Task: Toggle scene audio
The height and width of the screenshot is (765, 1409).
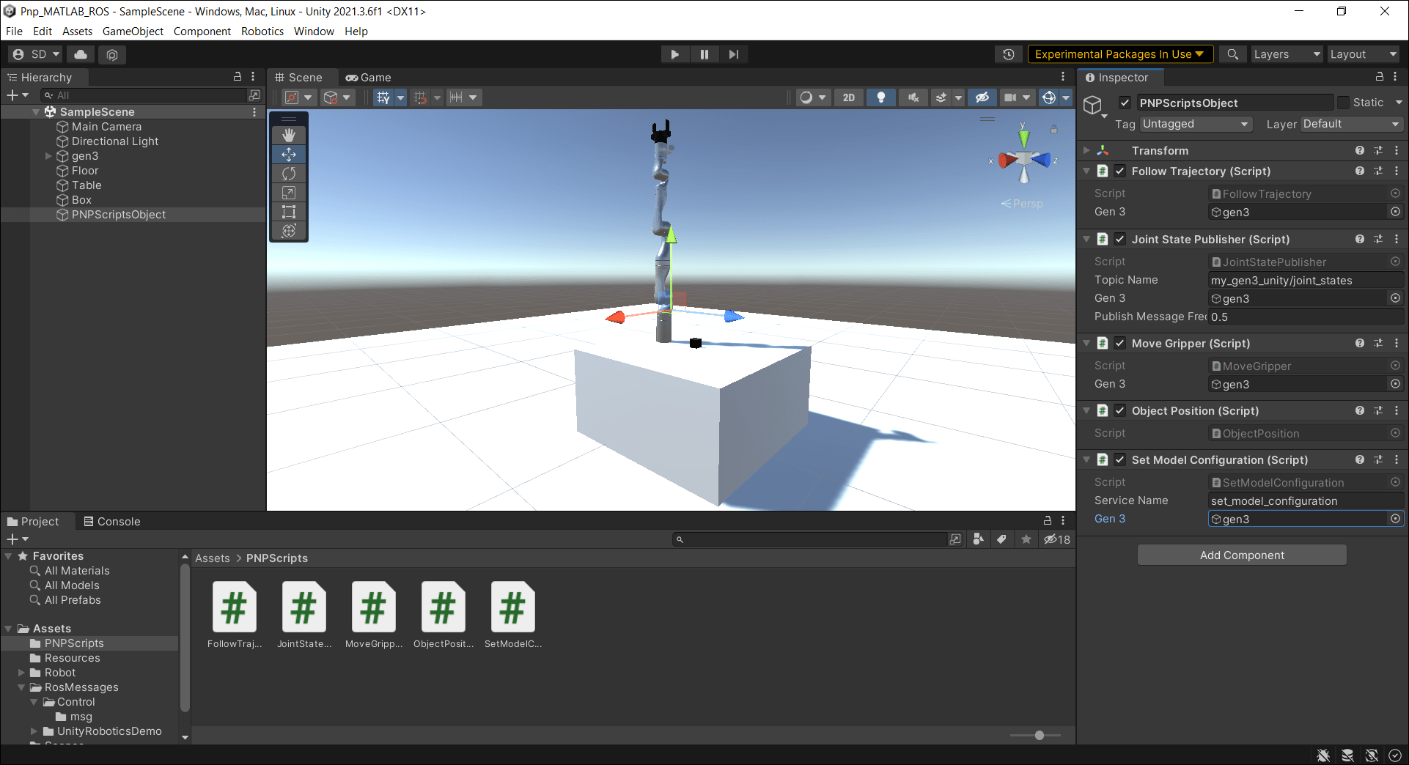Action: pos(913,97)
